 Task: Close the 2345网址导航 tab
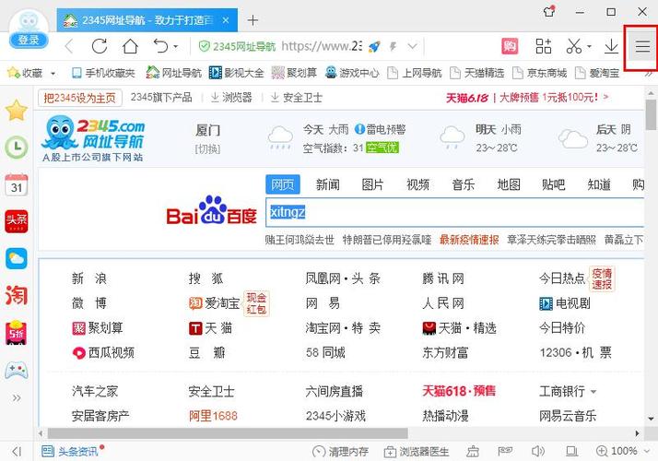(x=226, y=20)
